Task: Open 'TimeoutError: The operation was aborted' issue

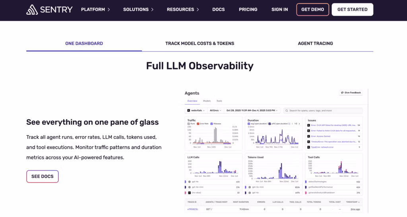Action: 333,142
